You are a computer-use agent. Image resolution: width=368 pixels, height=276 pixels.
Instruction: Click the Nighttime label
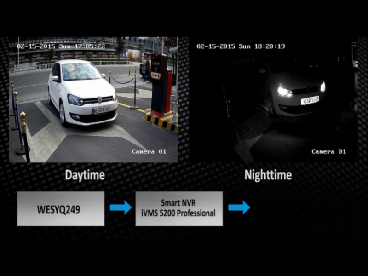(268, 175)
